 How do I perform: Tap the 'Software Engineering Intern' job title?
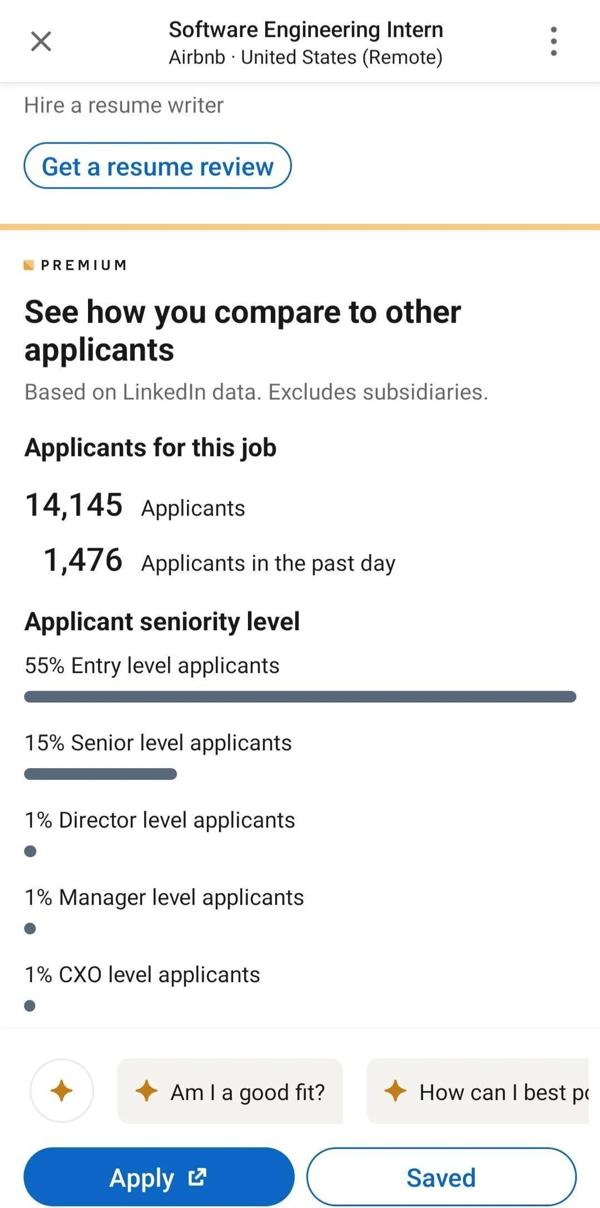tap(305, 30)
